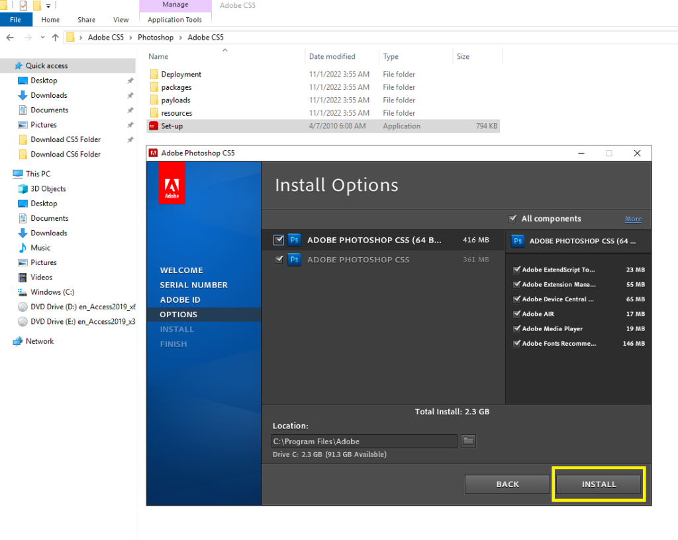Sort by Type column header
The image size is (678, 540).
(x=391, y=57)
